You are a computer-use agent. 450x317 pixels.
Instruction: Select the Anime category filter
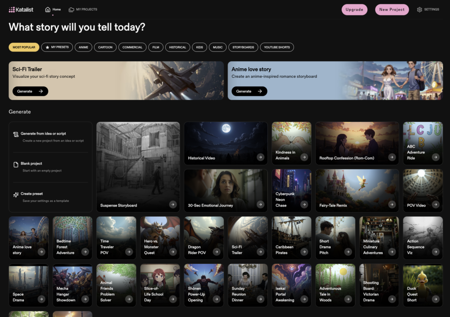pyautogui.click(x=83, y=47)
